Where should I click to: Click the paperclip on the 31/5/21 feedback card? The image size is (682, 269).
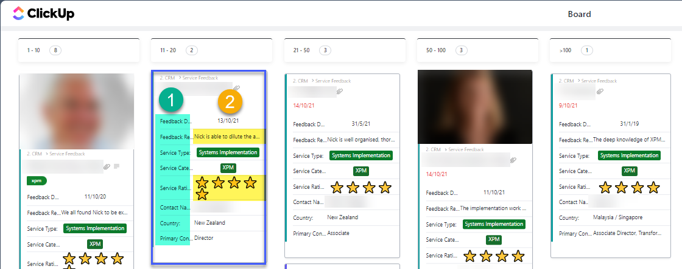(340, 91)
